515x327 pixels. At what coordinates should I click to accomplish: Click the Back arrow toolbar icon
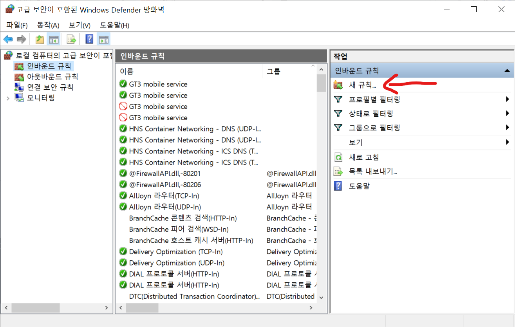(8, 39)
